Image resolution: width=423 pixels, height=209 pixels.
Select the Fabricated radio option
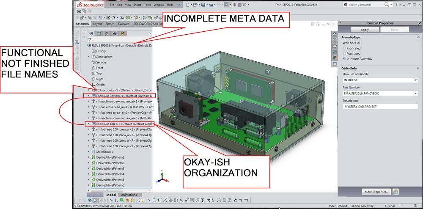pos(344,48)
